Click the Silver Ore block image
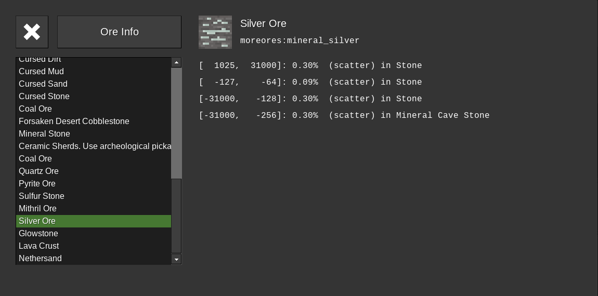Viewport: 598px width, 296px height. click(215, 32)
